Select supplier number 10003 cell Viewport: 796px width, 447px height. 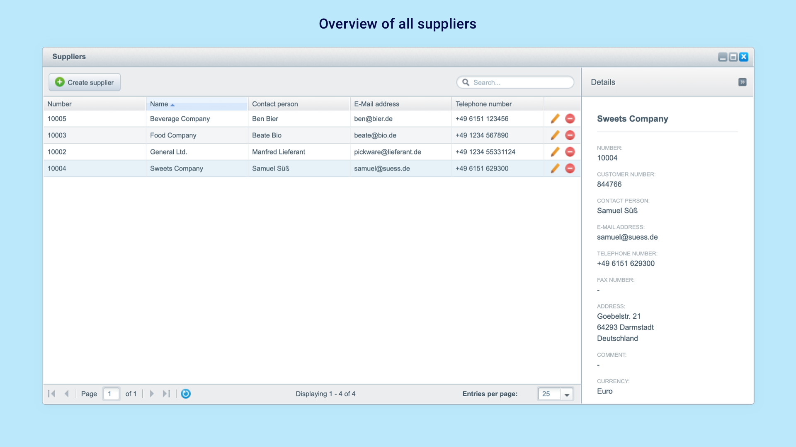(95, 135)
